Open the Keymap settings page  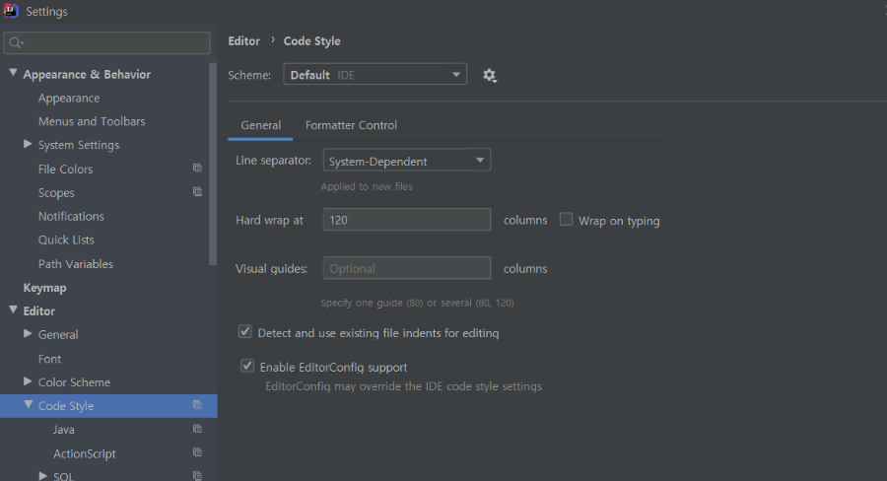click(x=44, y=288)
